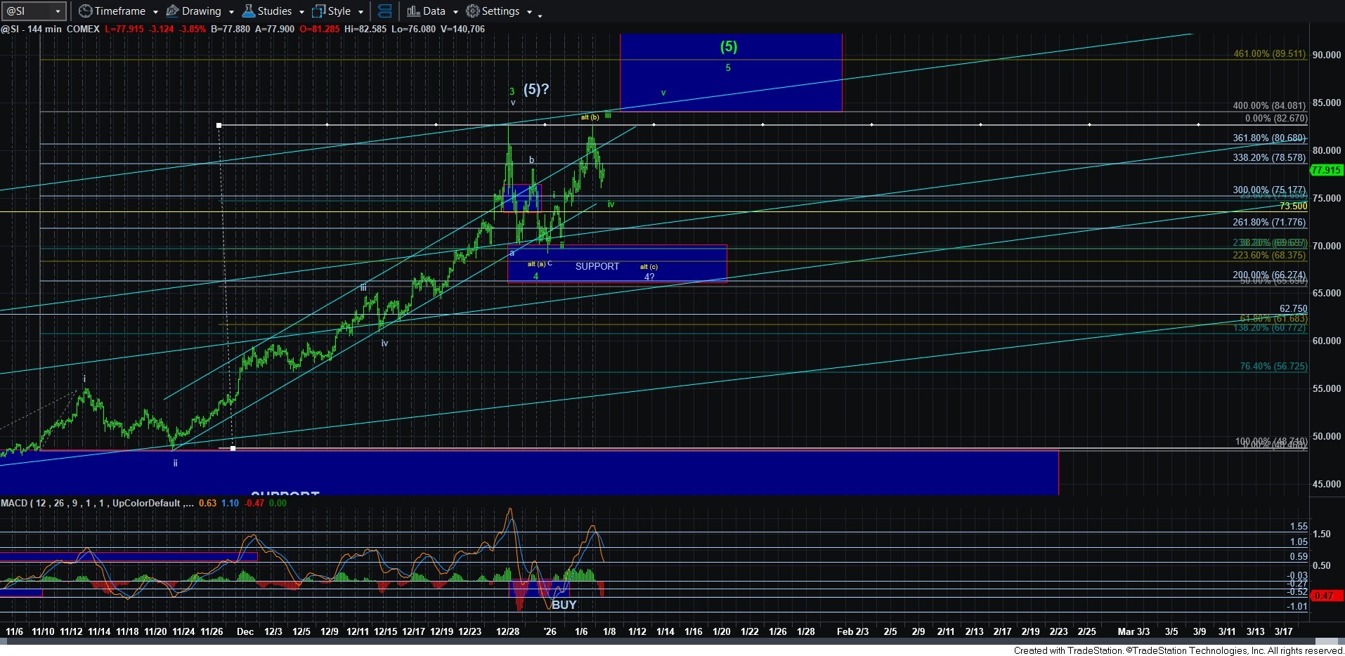Click the BUY label on MACD panel
The width and height of the screenshot is (1345, 656).
click(564, 605)
